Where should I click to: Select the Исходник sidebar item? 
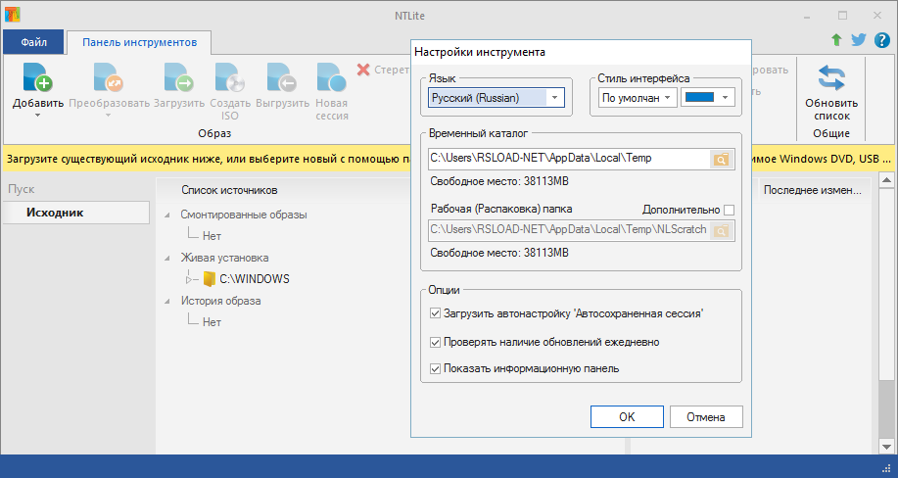(76, 213)
